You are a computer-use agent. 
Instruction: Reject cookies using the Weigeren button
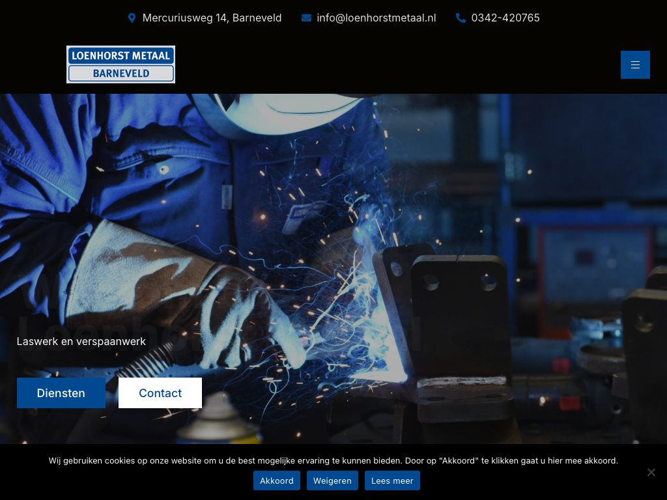point(332,480)
